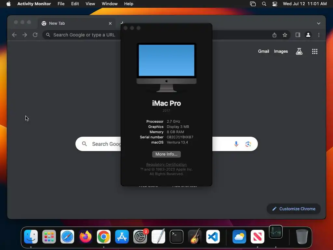Open Activity Monitor from the Dock

tap(276, 232)
